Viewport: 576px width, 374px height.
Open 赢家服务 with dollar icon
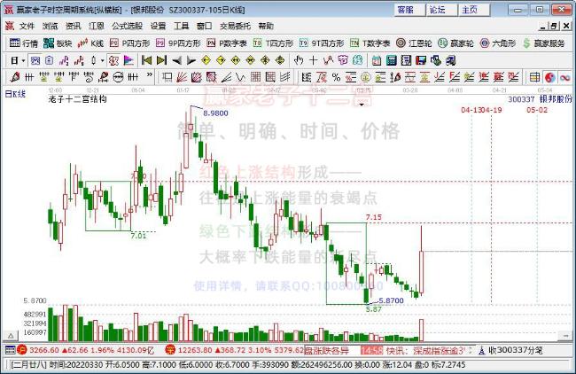click(x=544, y=43)
